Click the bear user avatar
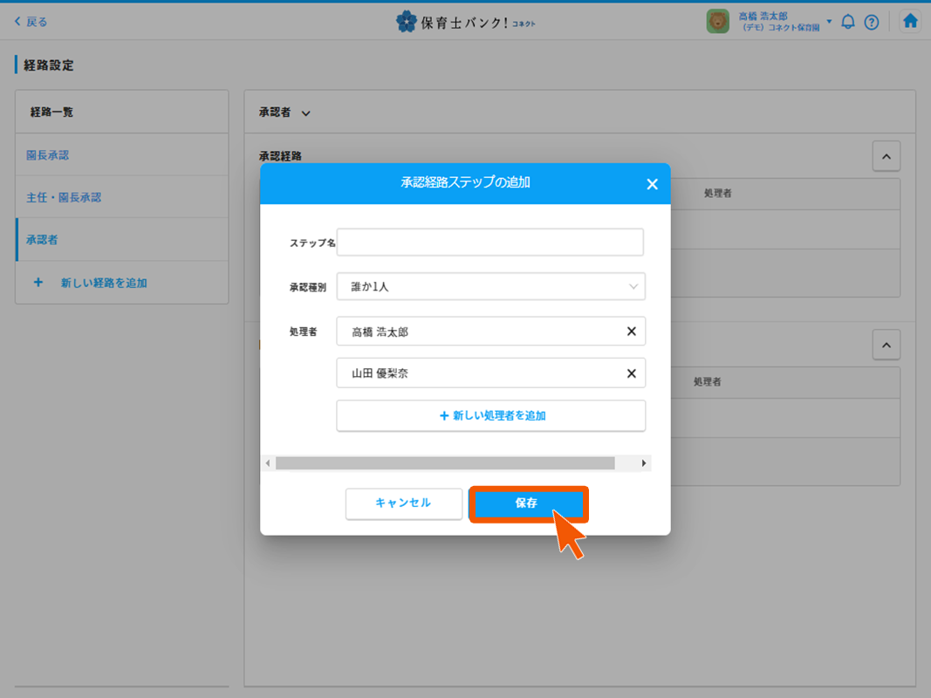 pos(717,22)
